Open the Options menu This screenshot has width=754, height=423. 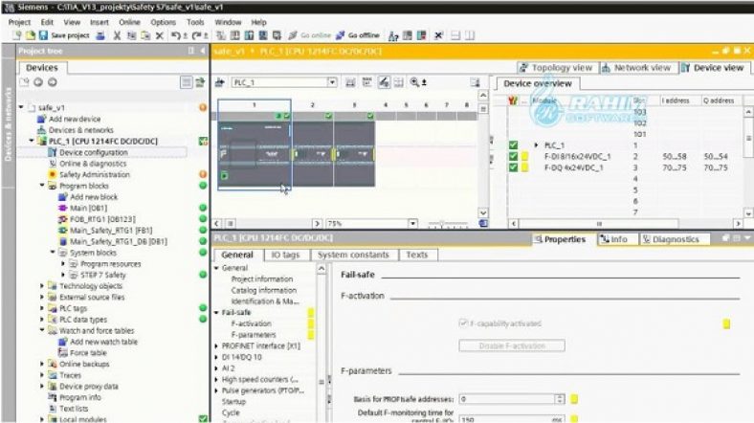point(163,22)
